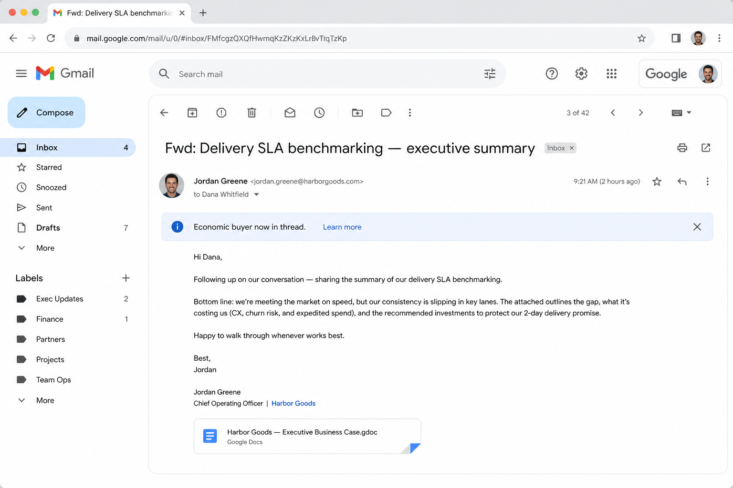The width and height of the screenshot is (733, 488).
Task: Go to the older conversation arrow
Action: pos(641,113)
